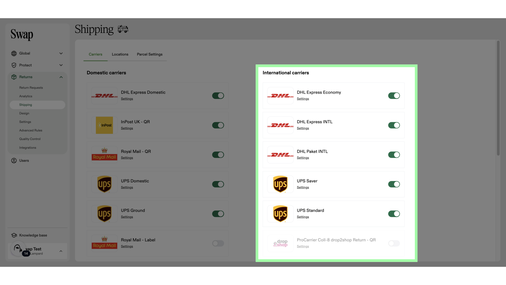The height and width of the screenshot is (285, 506).
Task: Open Settings under Returns in sidebar
Action: [25, 122]
